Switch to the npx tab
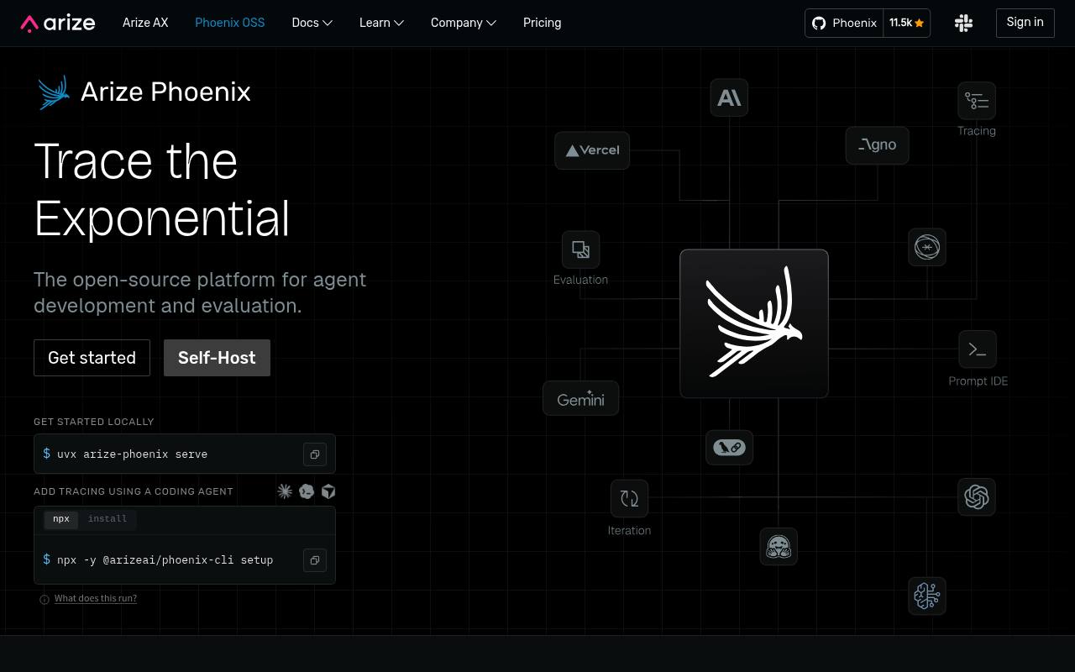The height and width of the screenshot is (672, 1075). coord(61,519)
